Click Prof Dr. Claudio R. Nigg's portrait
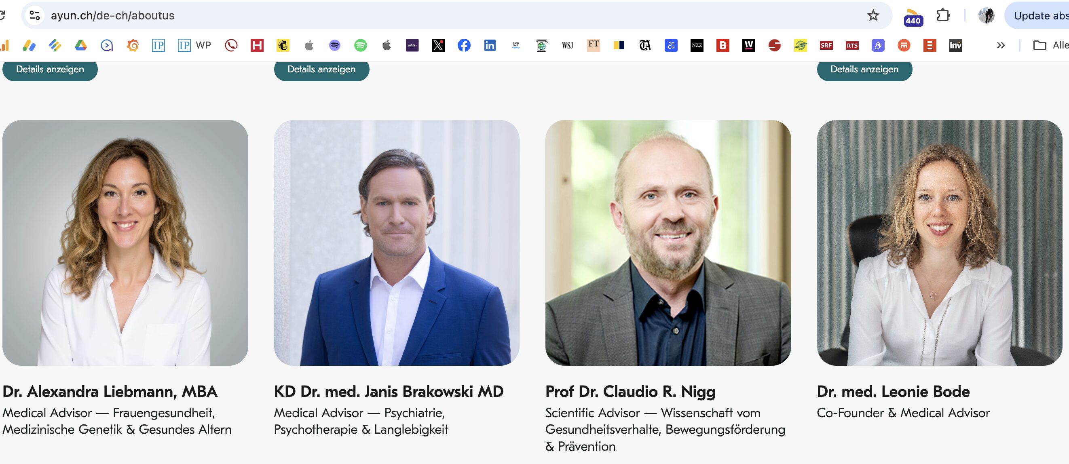1069x464 pixels. click(x=668, y=243)
